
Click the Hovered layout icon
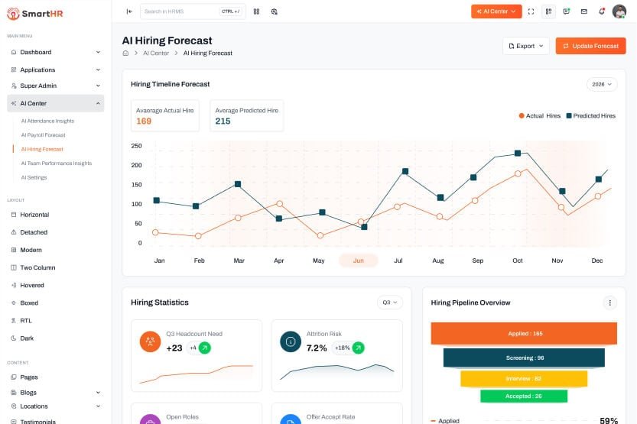[x=14, y=285]
